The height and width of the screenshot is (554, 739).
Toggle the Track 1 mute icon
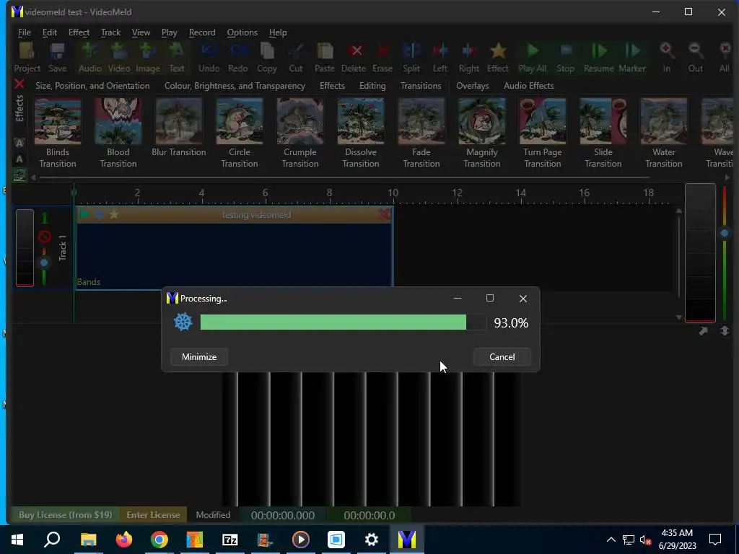tap(45, 236)
